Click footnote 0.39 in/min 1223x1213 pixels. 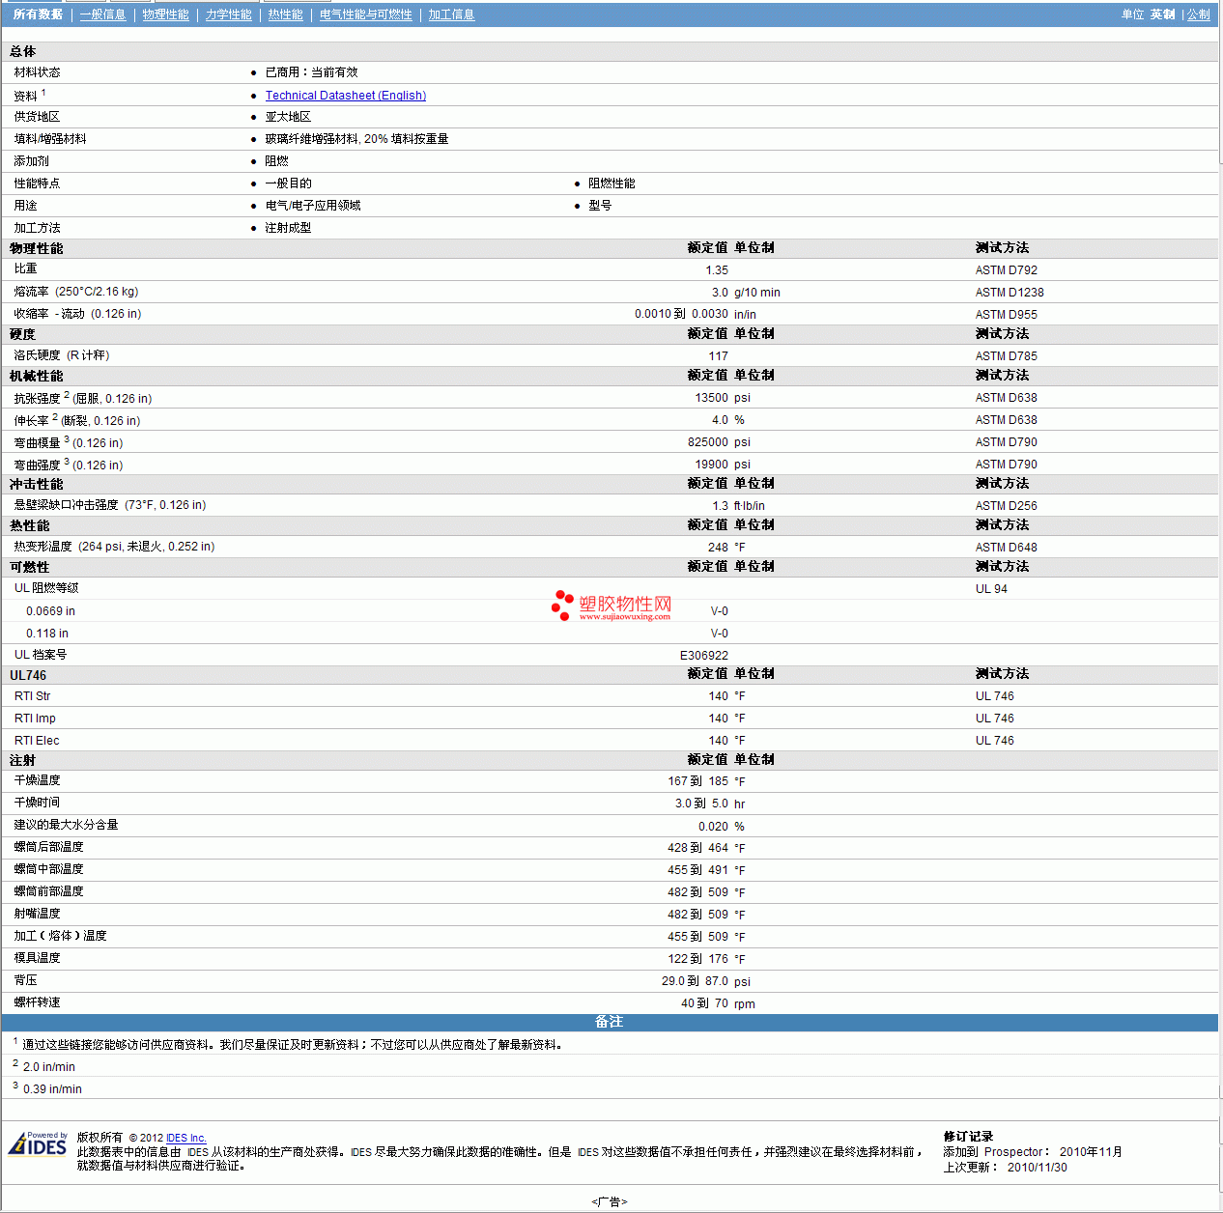(x=52, y=1089)
